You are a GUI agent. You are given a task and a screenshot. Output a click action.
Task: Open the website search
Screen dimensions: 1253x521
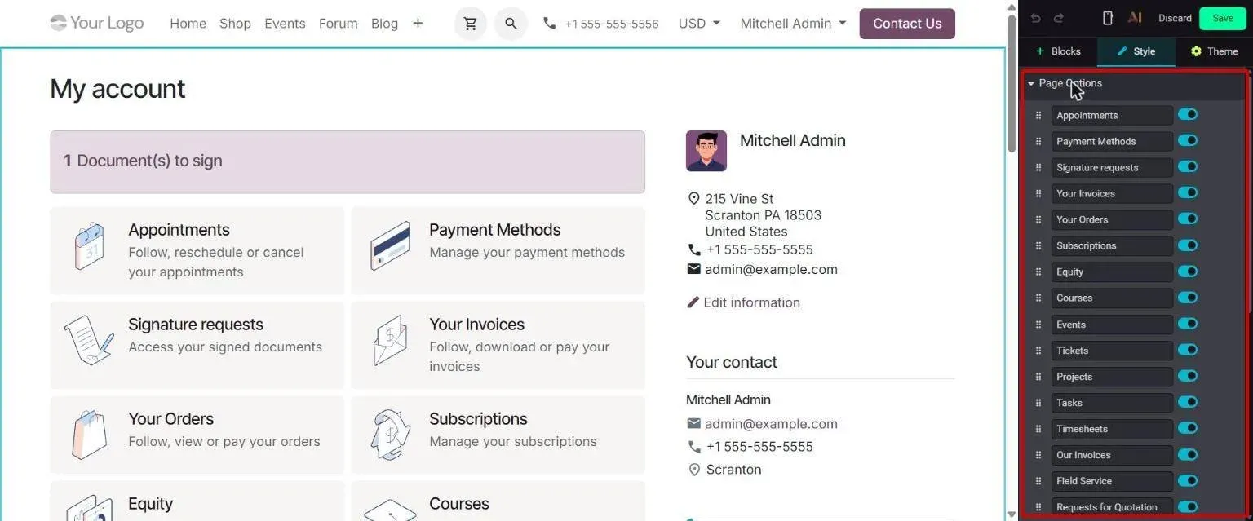click(511, 24)
